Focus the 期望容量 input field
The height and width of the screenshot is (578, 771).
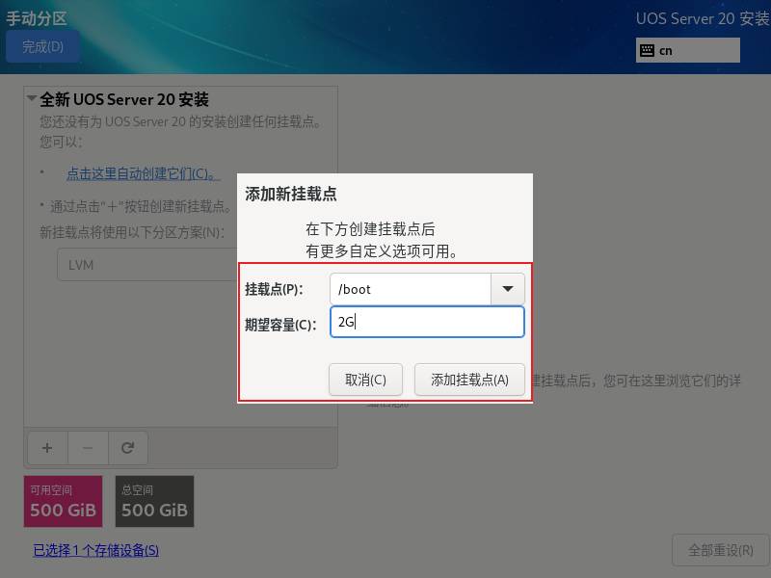[x=427, y=322]
